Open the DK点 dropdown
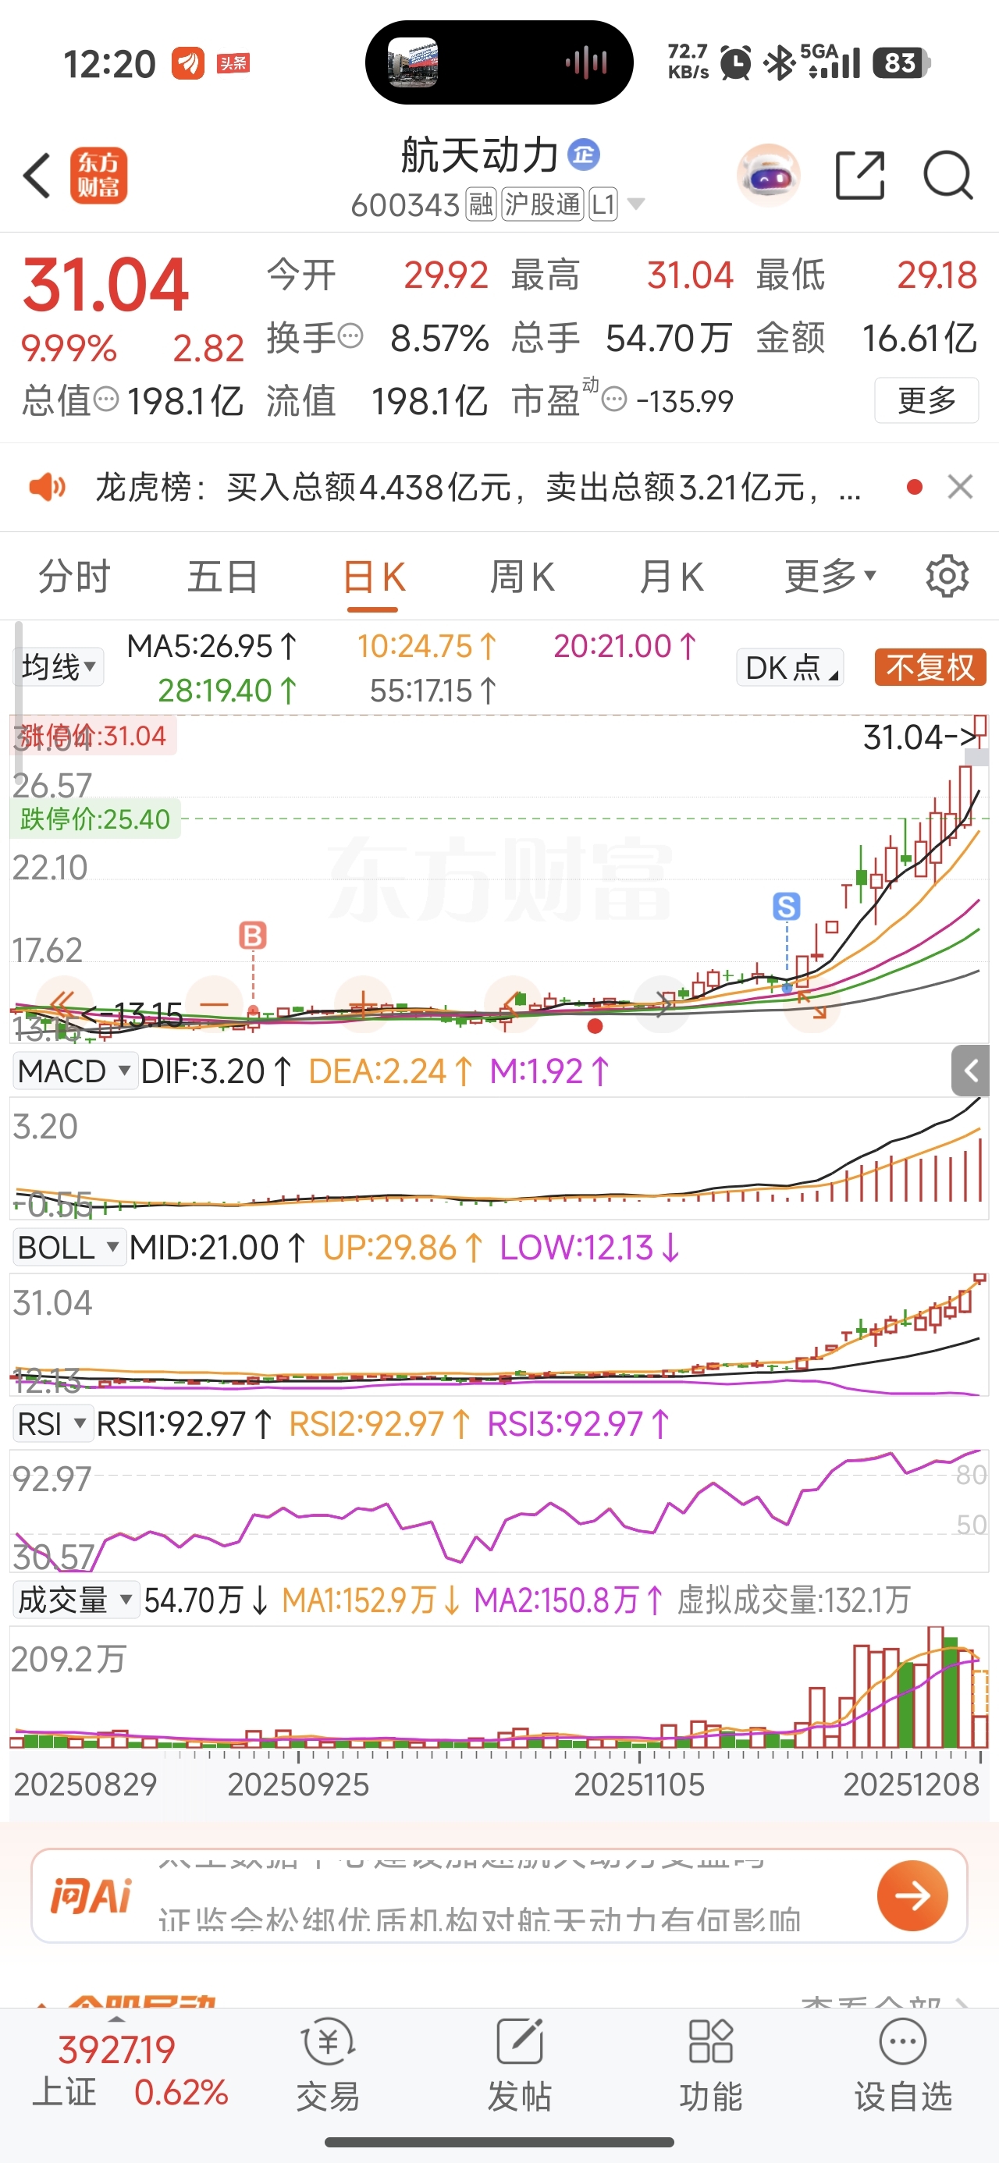This screenshot has height=2163, width=999. coord(791,667)
